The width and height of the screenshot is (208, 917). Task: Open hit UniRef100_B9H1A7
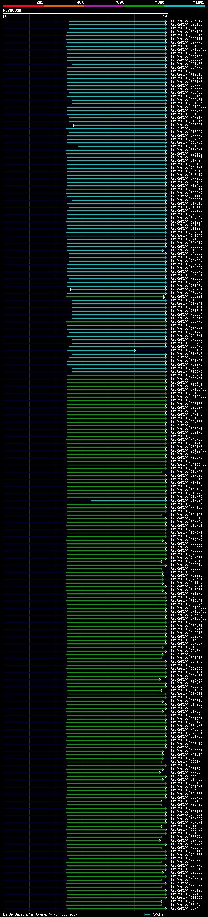(x=187, y=32)
